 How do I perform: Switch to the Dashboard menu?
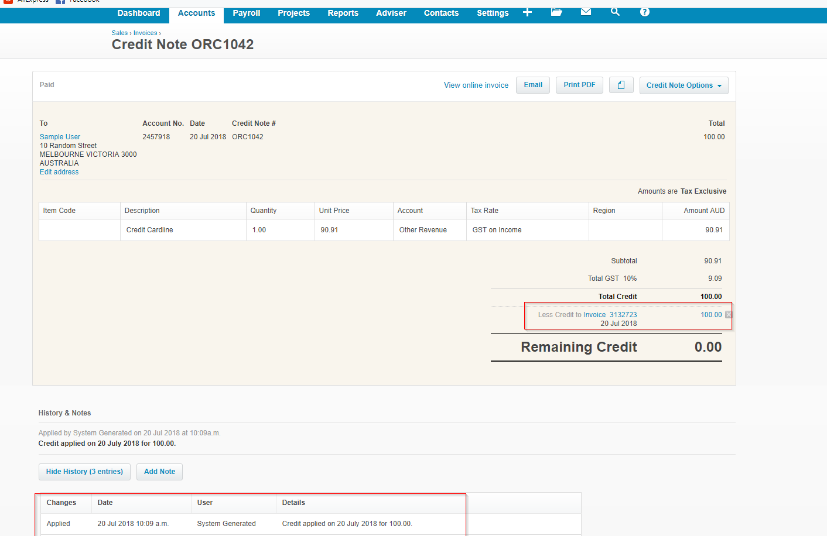pyautogui.click(x=139, y=13)
